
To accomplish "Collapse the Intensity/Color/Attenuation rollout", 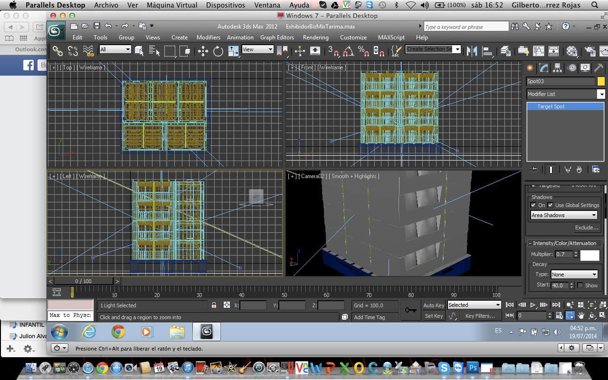I will (x=564, y=243).
